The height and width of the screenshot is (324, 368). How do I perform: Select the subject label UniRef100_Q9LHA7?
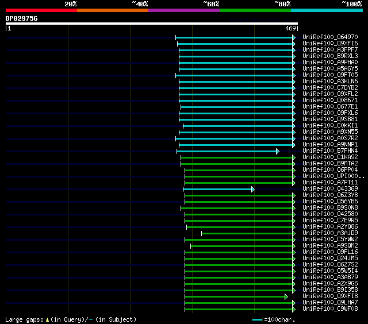coord(330,303)
